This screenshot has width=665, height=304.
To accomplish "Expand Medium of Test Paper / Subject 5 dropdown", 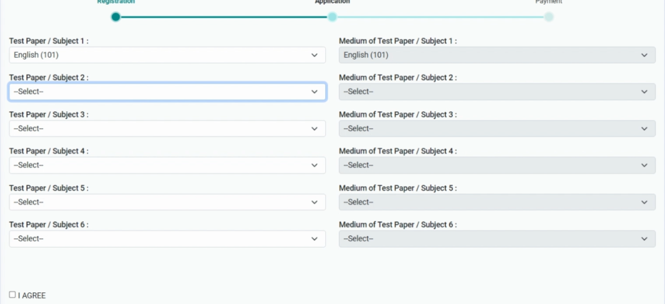I will [497, 202].
